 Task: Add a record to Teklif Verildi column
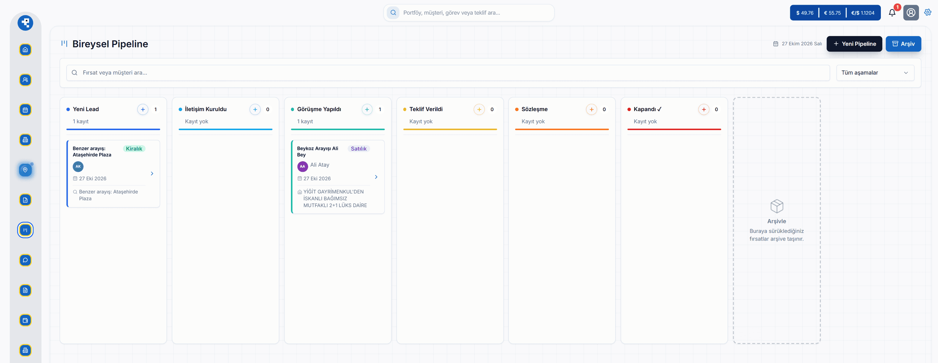pos(479,109)
